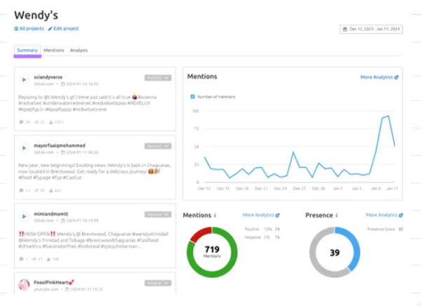The image size is (421, 306).
Task: Click the youtube.com source on FooziPinkHeart card
Action: (x=46, y=289)
